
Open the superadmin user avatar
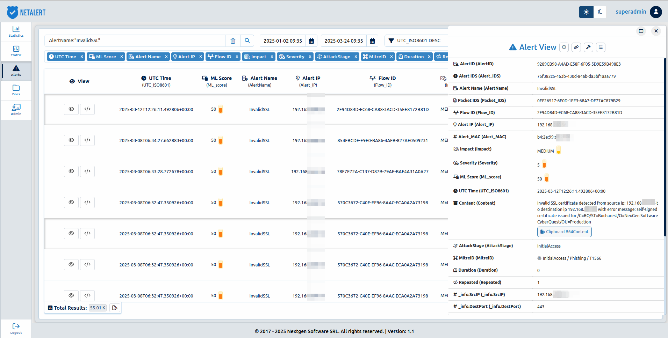point(656,12)
